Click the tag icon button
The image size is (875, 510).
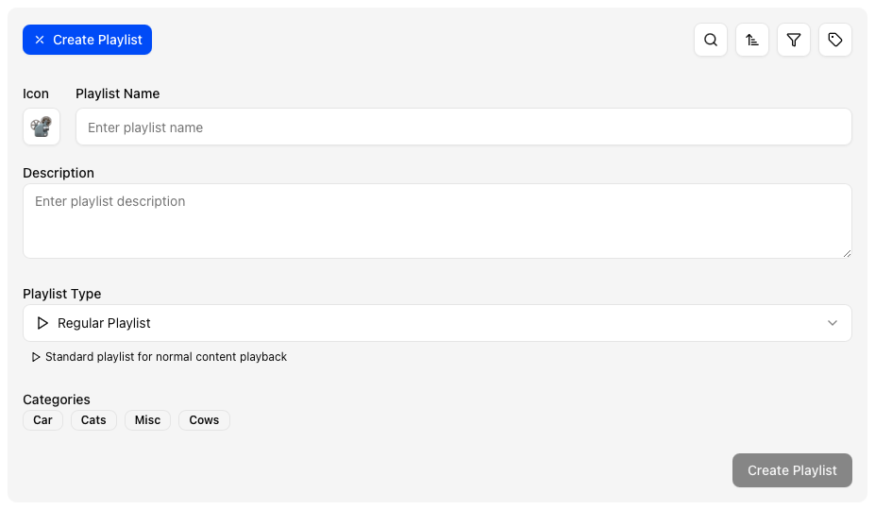[835, 40]
